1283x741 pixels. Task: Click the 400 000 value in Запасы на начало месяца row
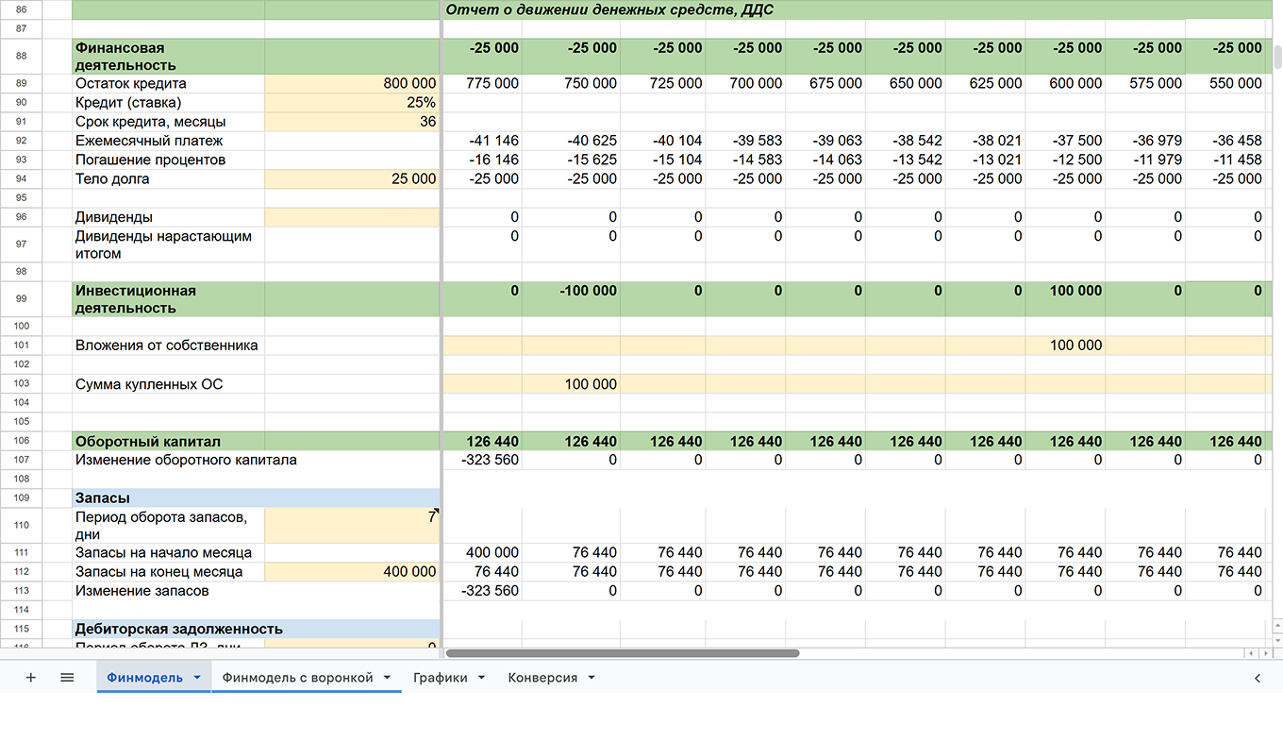pyautogui.click(x=482, y=552)
